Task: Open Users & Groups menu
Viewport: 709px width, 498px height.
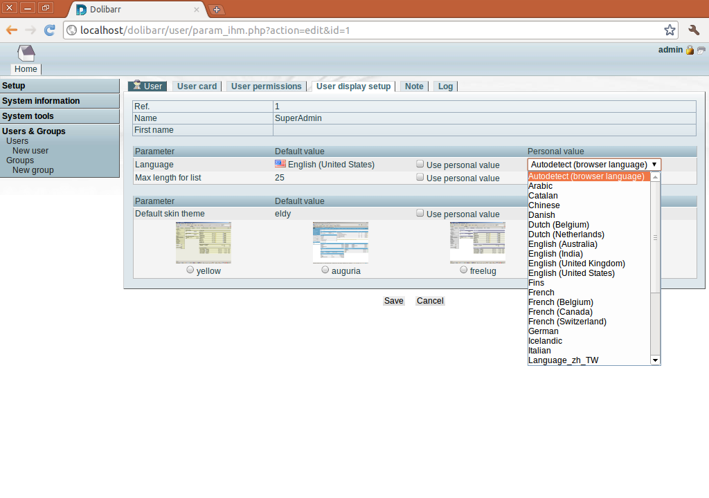Action: coord(33,131)
